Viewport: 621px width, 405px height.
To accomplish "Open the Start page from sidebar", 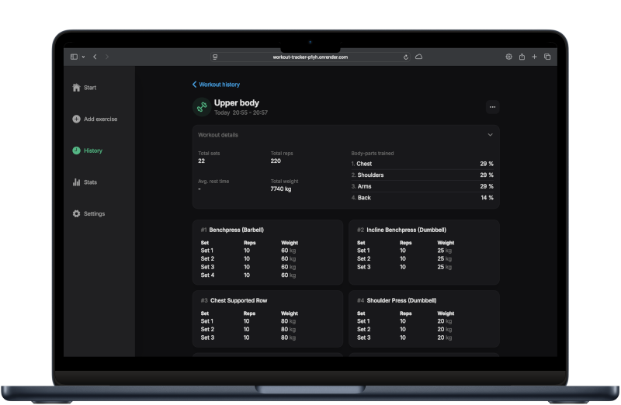I will (x=85, y=88).
